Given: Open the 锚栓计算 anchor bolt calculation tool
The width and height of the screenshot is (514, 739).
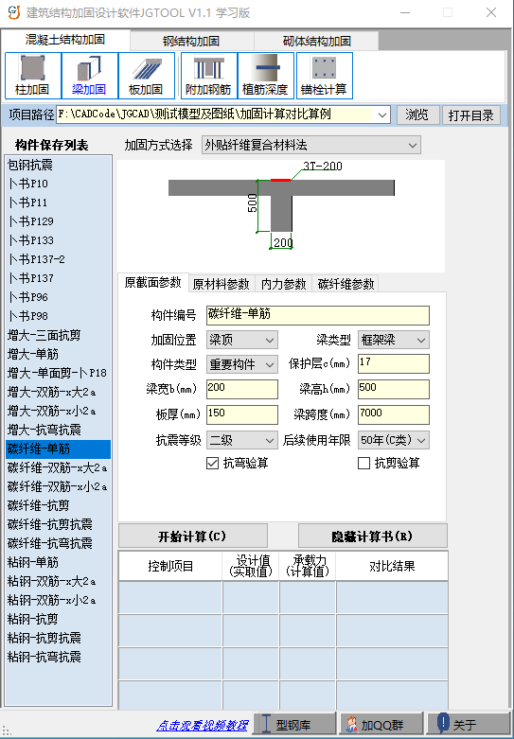Looking at the screenshot, I should [324, 76].
